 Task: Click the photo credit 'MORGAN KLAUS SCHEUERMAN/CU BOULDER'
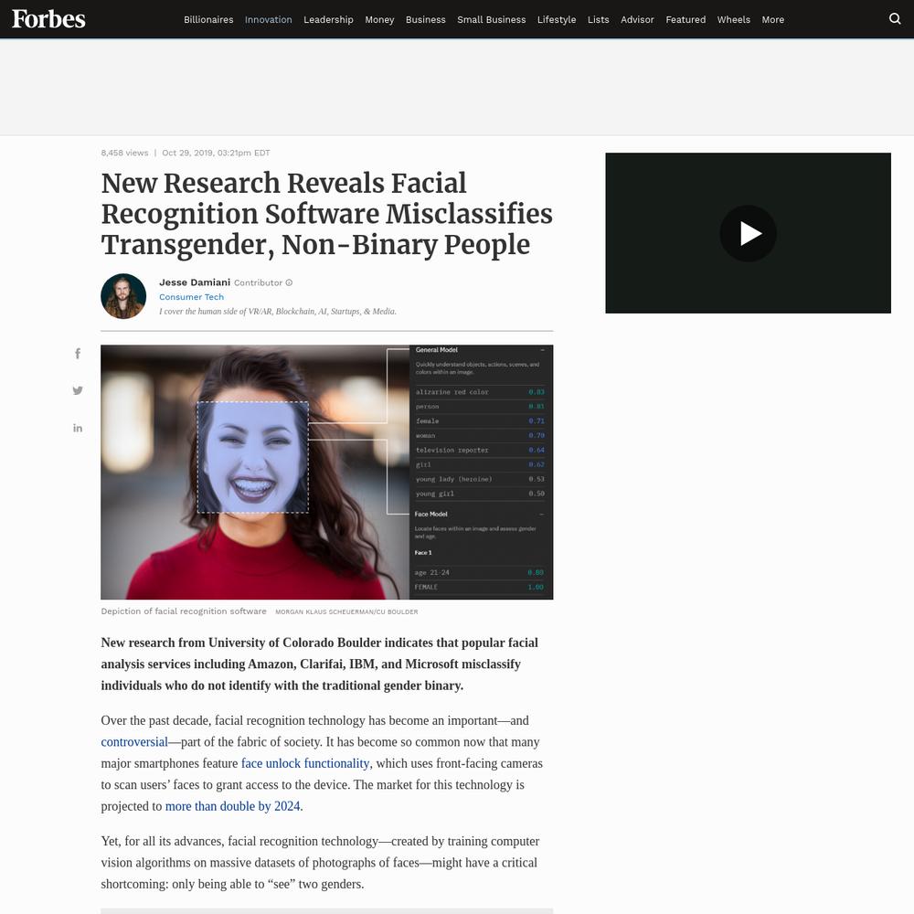[x=346, y=612]
